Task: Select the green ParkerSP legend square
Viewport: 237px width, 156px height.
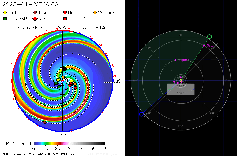Action: 5,19
